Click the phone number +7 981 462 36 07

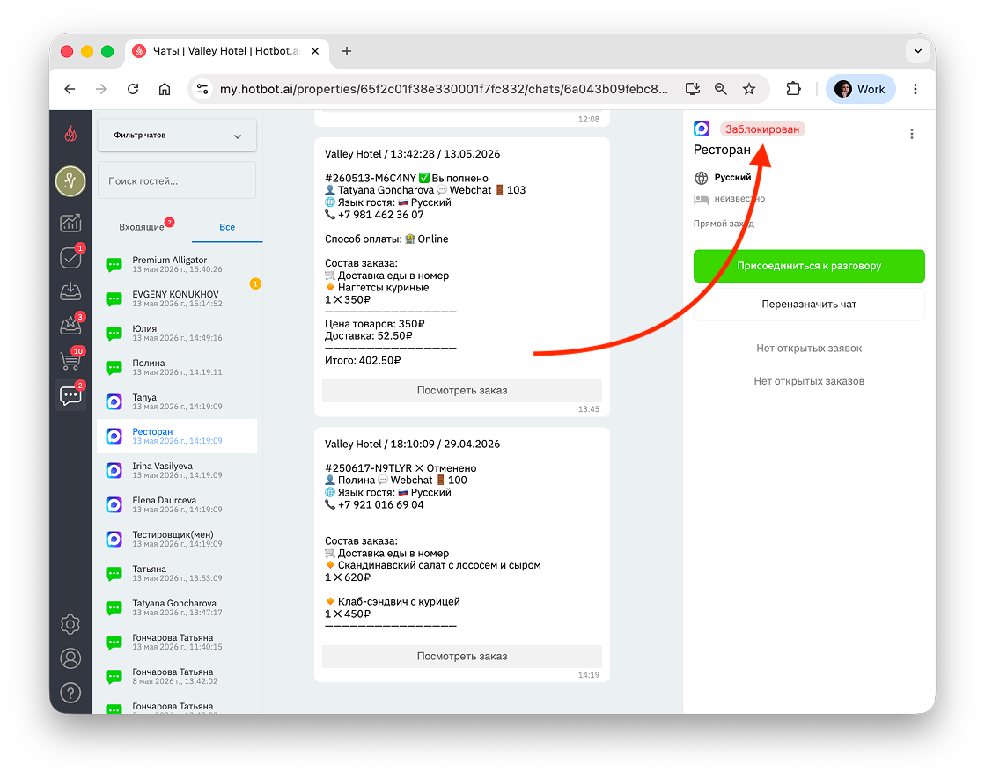click(380, 215)
